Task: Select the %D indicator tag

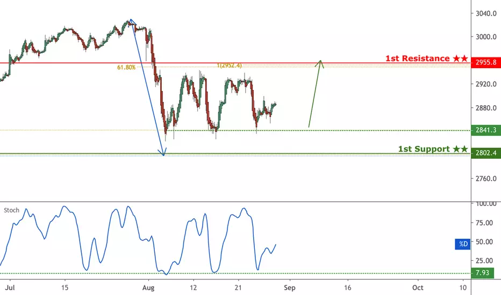Action: click(463, 244)
